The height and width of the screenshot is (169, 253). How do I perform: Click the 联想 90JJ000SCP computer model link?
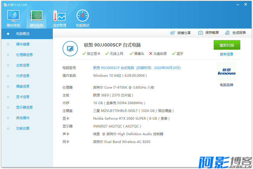(113, 68)
